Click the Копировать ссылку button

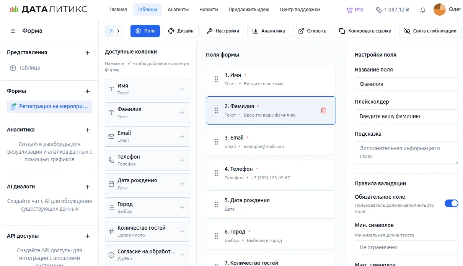coord(365,31)
